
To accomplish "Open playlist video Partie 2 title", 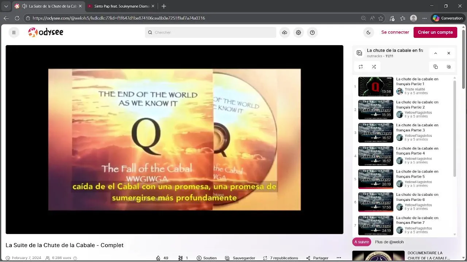I will point(417,105).
